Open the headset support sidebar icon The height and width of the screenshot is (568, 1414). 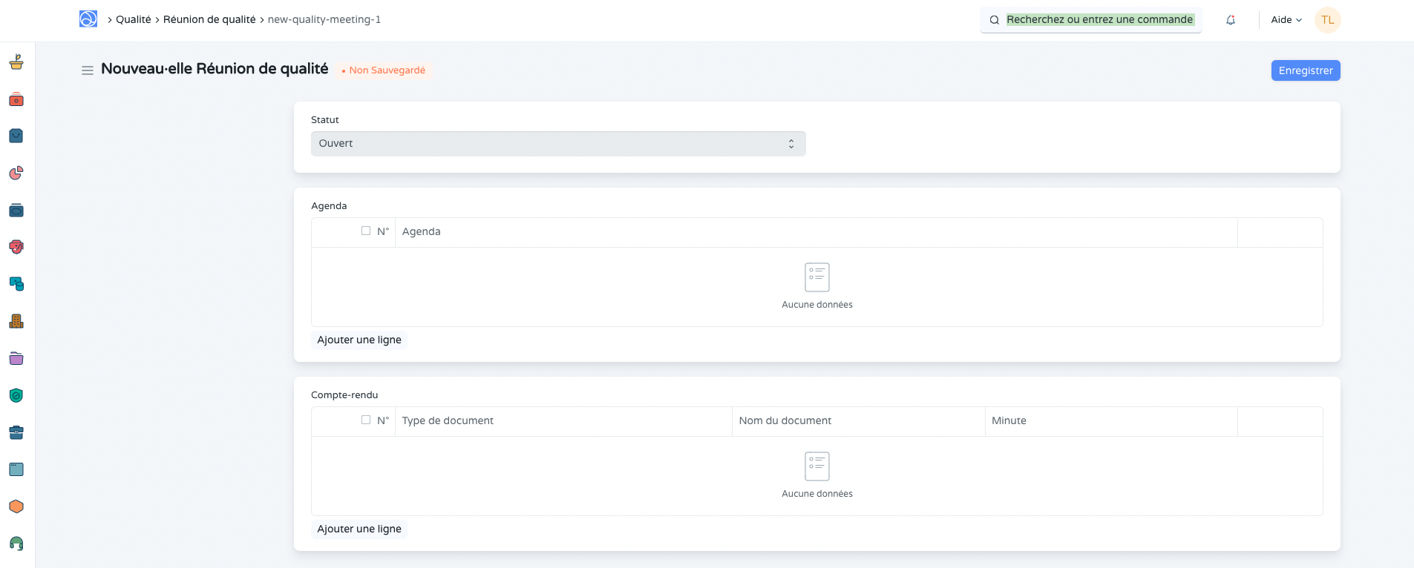[x=16, y=544]
